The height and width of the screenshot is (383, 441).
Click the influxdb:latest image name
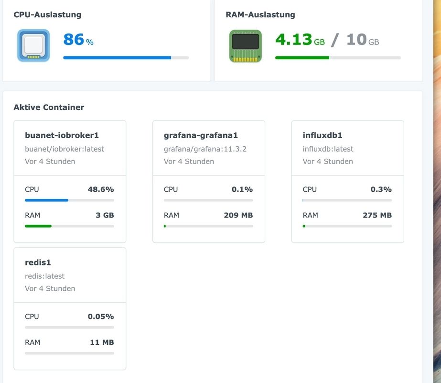coord(328,149)
